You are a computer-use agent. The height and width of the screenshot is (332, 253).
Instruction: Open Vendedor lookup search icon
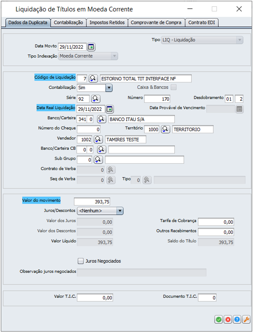point(98,139)
